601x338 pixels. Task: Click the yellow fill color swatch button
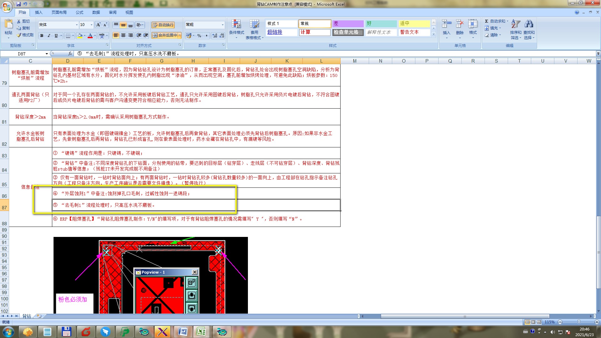coord(80,36)
